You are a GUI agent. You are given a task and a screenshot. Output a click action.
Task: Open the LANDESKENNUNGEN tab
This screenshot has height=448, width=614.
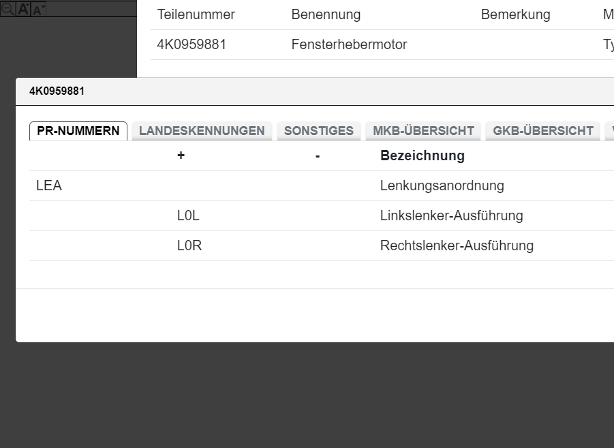[x=202, y=131]
